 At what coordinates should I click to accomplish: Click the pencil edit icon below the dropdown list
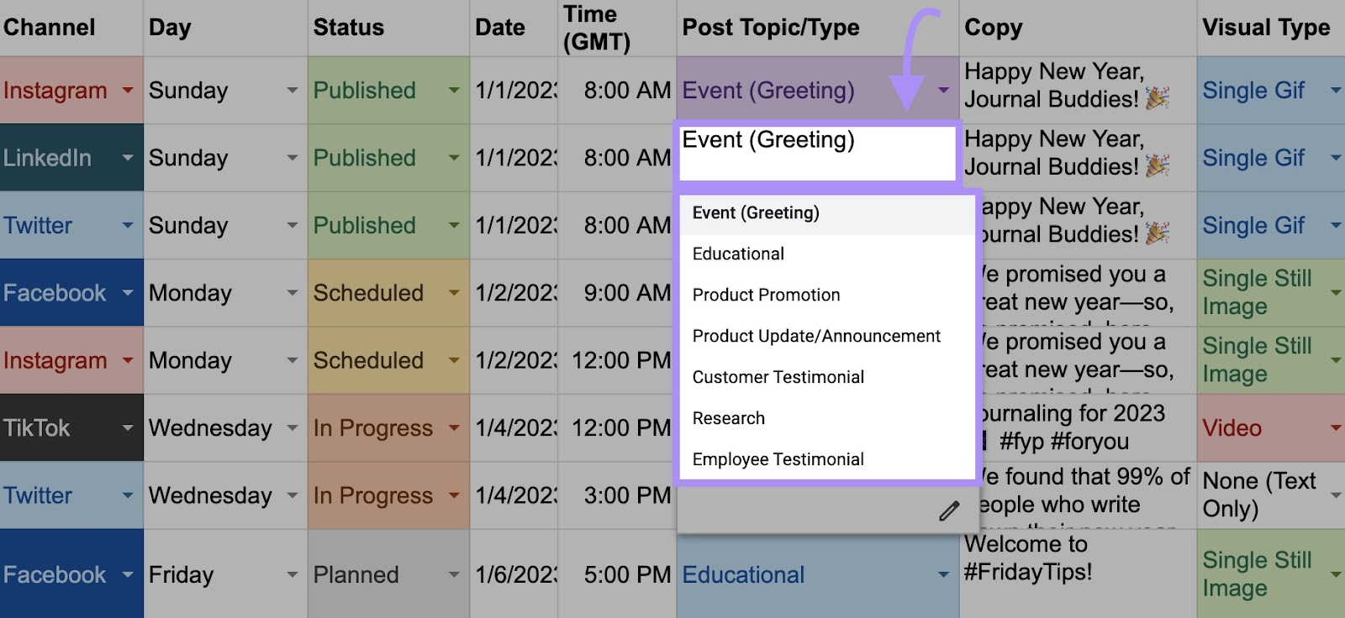pyautogui.click(x=950, y=511)
